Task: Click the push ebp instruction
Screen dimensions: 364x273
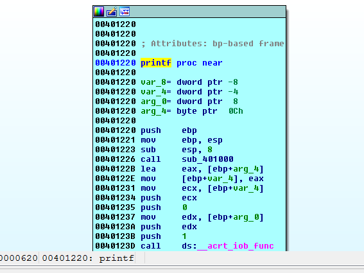Action: tap(169, 130)
